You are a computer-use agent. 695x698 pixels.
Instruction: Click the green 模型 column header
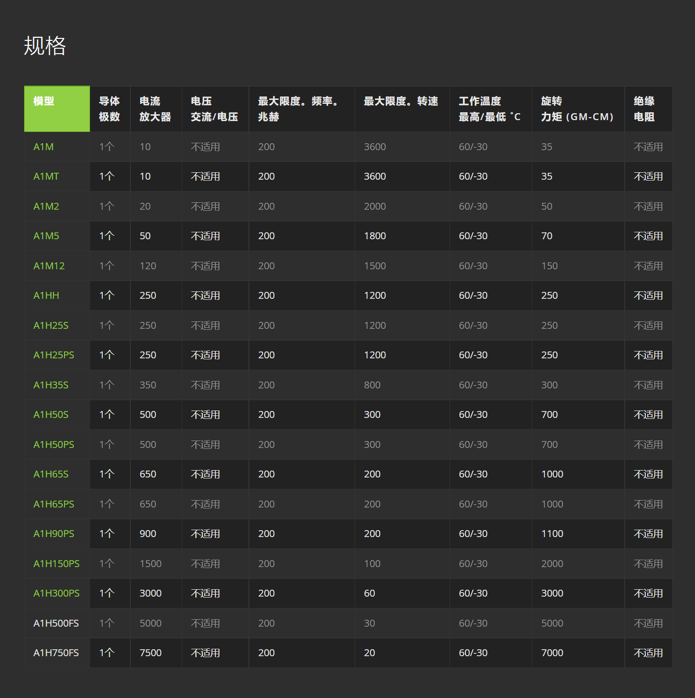click(57, 109)
